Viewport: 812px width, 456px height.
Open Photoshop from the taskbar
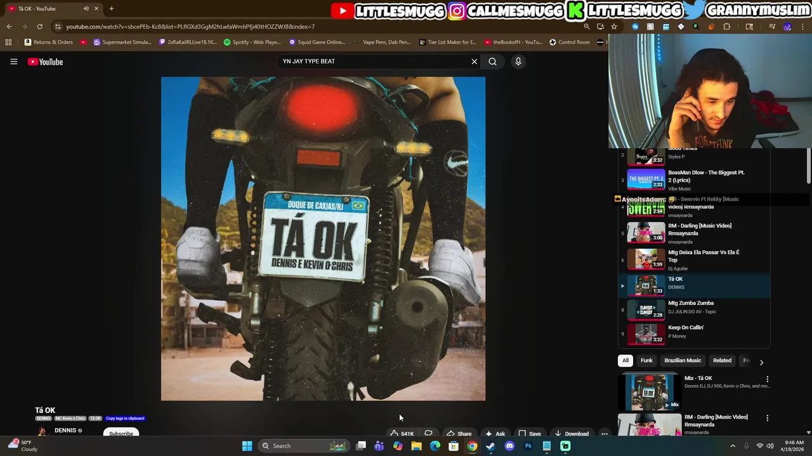528,446
